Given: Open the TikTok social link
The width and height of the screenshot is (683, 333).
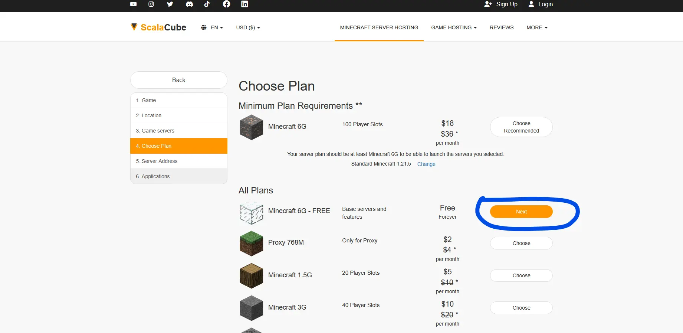Looking at the screenshot, I should (207, 4).
